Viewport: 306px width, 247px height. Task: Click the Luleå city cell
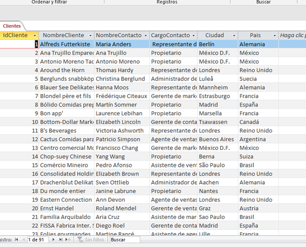(218, 79)
